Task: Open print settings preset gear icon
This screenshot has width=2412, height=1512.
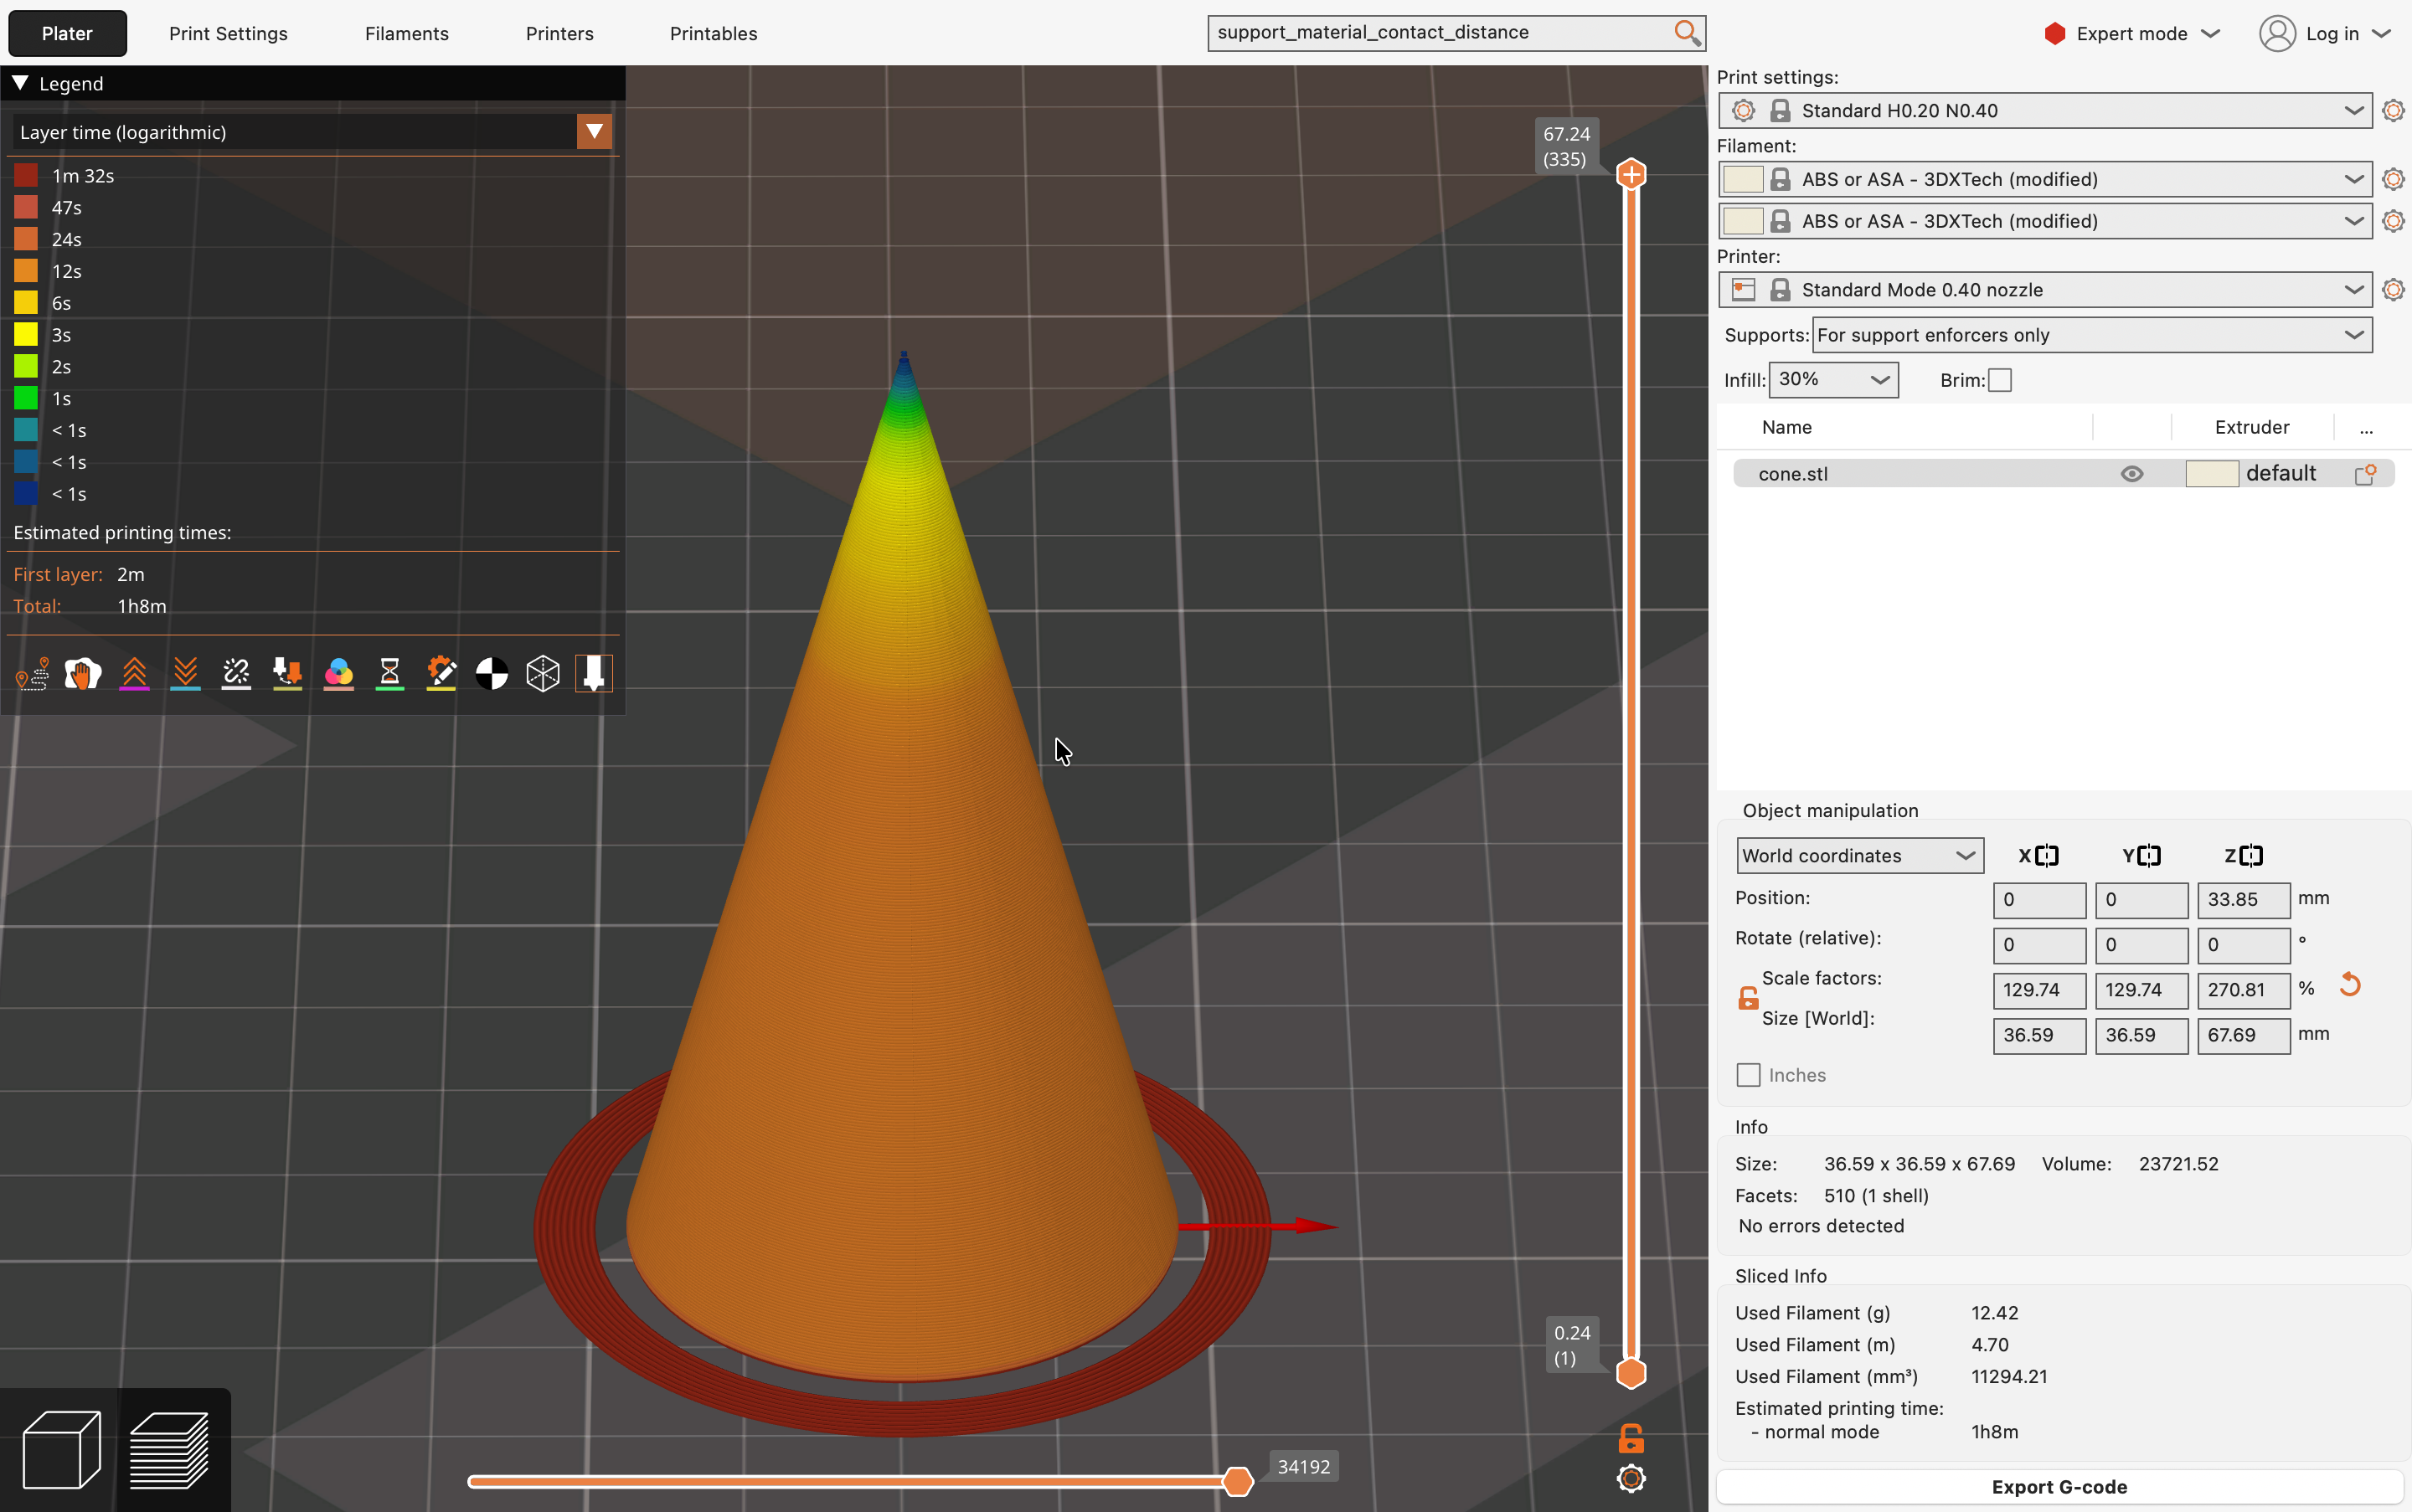Action: tap(2393, 110)
